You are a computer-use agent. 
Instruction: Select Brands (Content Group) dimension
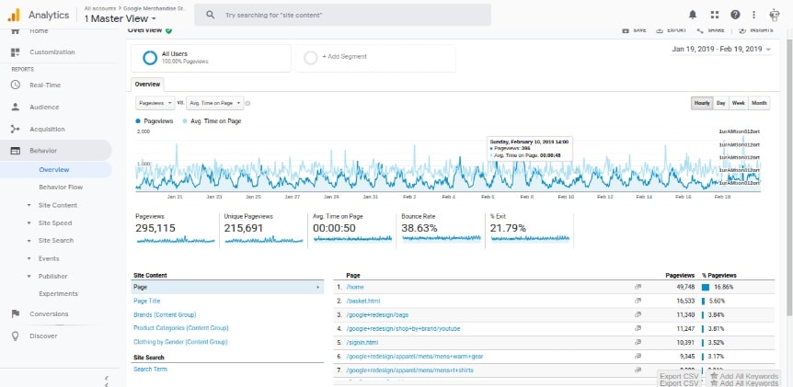click(x=165, y=314)
